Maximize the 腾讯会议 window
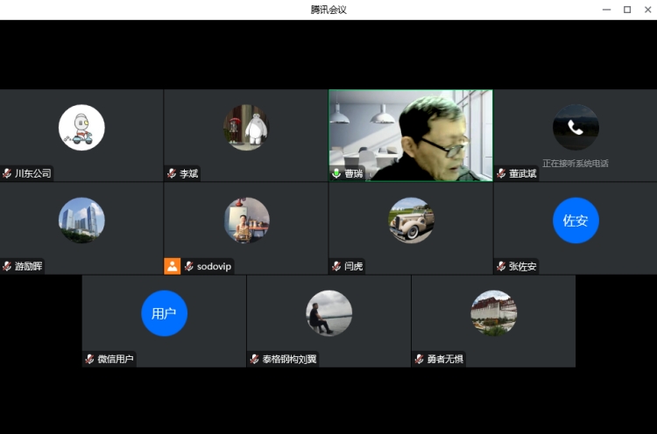 [627, 10]
